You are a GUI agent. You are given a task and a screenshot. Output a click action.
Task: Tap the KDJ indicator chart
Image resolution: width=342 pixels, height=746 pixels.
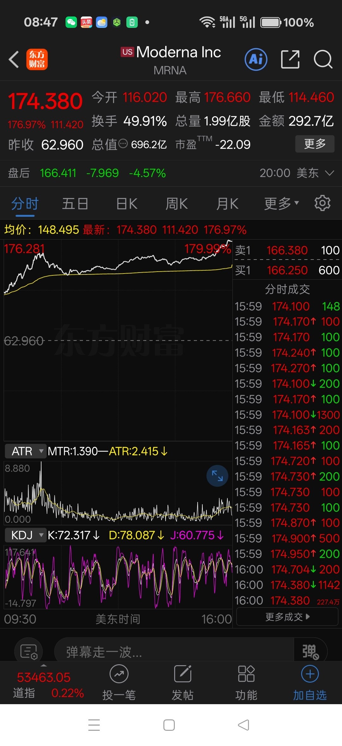pos(118,577)
